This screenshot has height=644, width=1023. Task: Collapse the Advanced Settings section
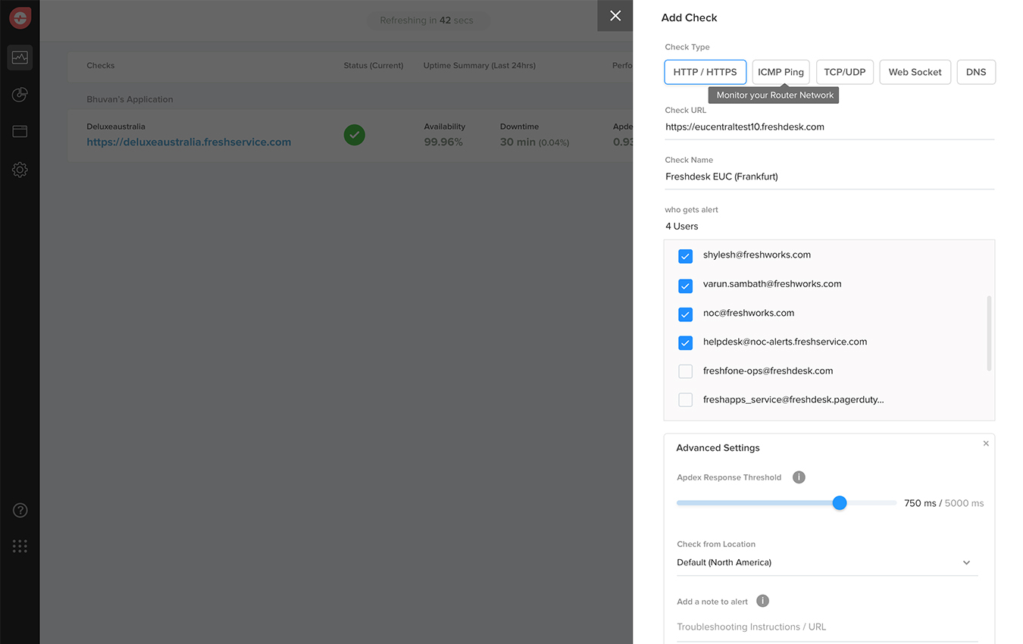pyautogui.click(x=986, y=443)
